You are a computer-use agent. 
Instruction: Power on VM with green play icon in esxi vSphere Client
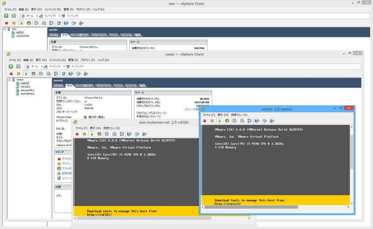[x=21, y=23]
